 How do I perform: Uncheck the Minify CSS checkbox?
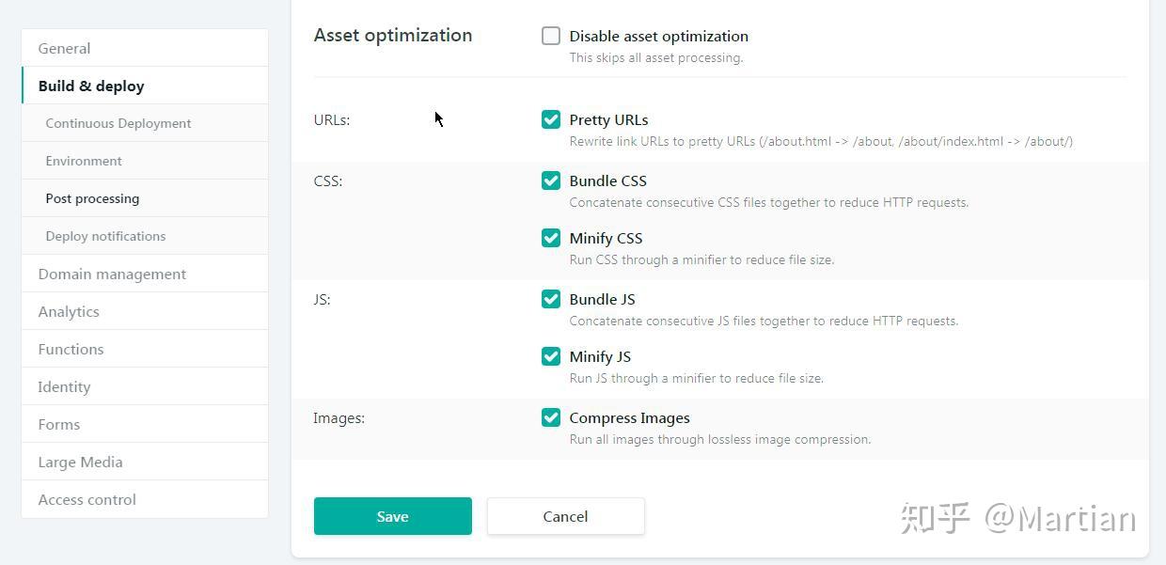(551, 238)
